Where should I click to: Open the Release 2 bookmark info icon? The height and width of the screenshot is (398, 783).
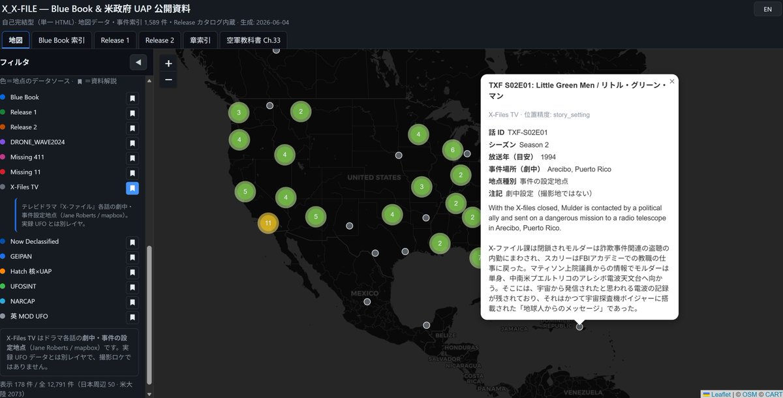coord(132,128)
